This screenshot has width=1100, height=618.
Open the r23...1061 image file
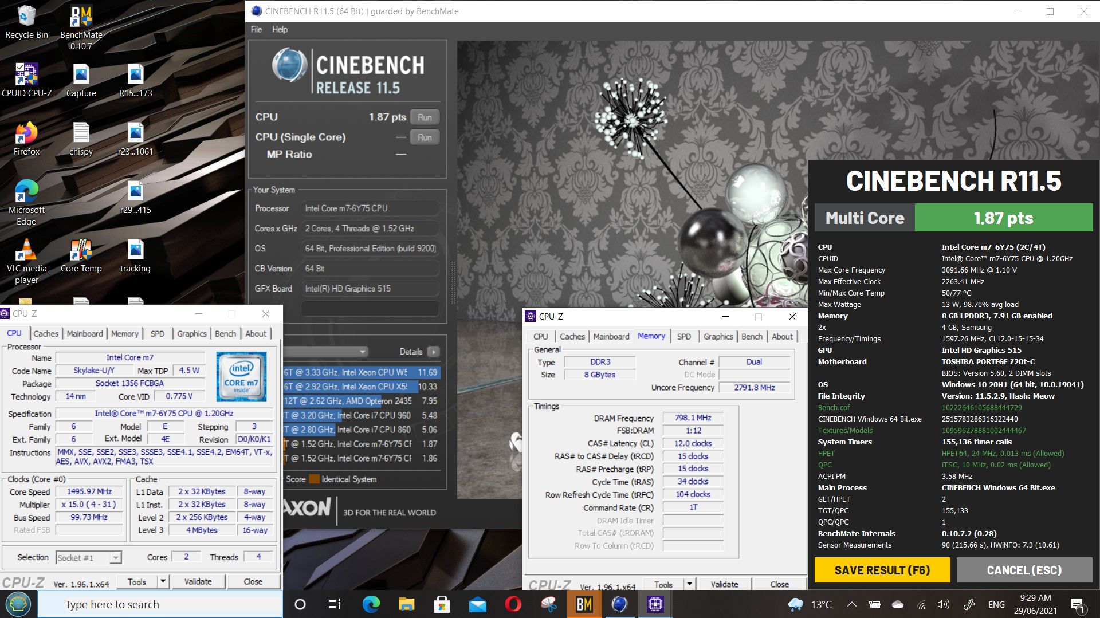tap(135, 139)
